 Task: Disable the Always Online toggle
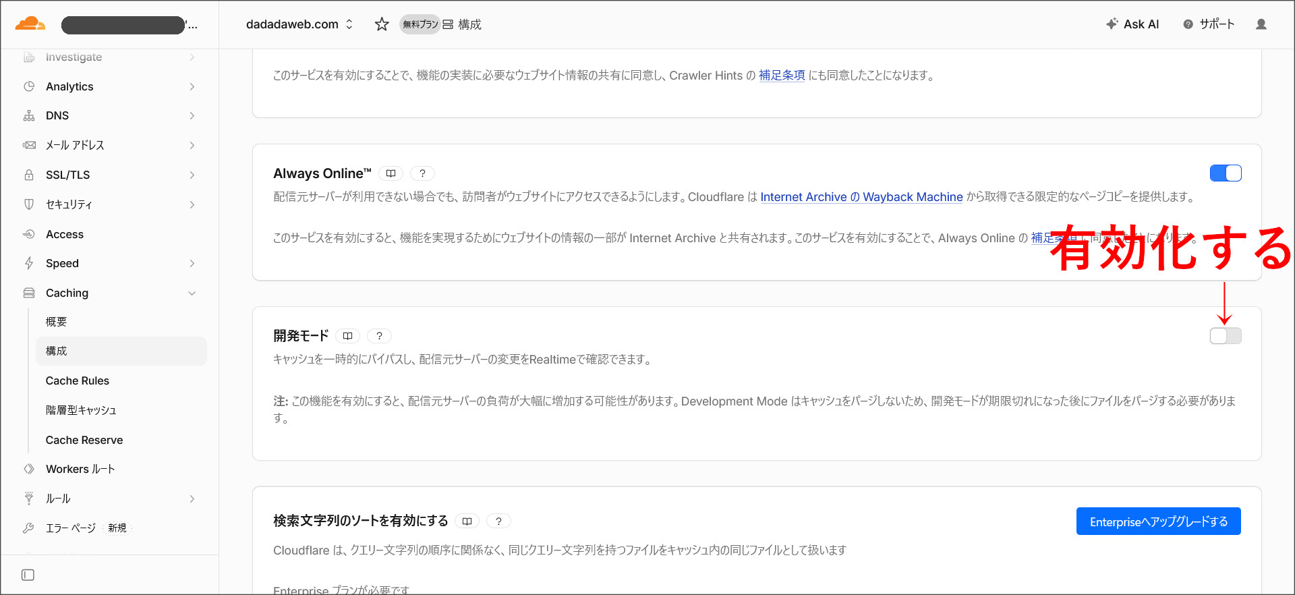(1226, 173)
